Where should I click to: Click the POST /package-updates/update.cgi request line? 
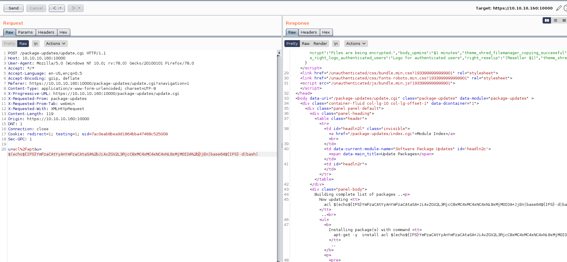[x=57, y=53]
